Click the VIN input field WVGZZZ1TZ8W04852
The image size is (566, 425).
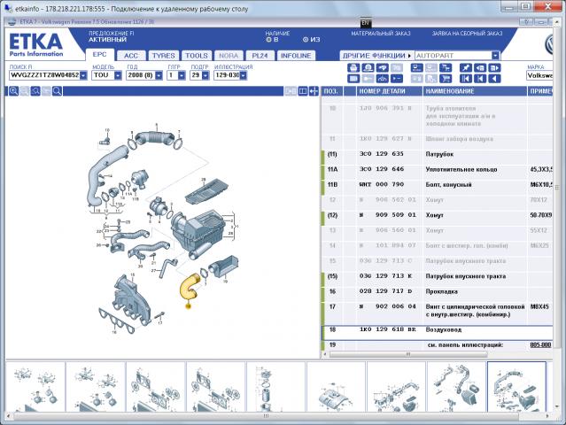tap(44, 75)
